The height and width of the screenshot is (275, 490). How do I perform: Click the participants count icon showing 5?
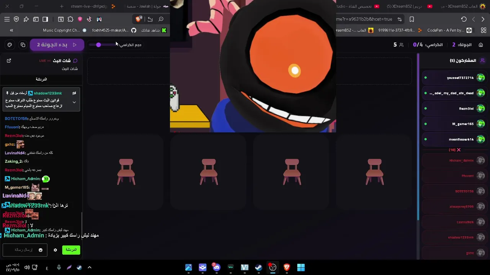401,45
